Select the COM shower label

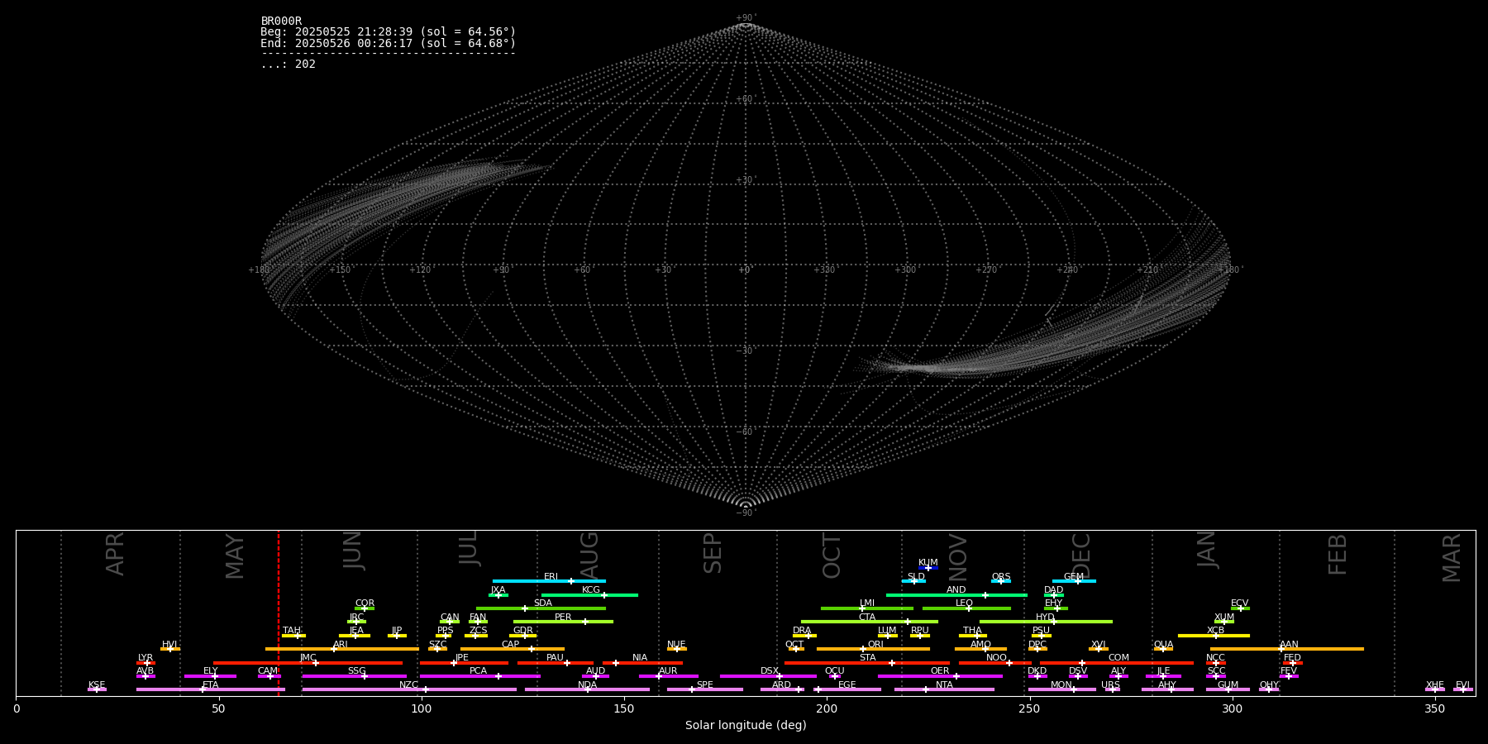pos(1118,658)
